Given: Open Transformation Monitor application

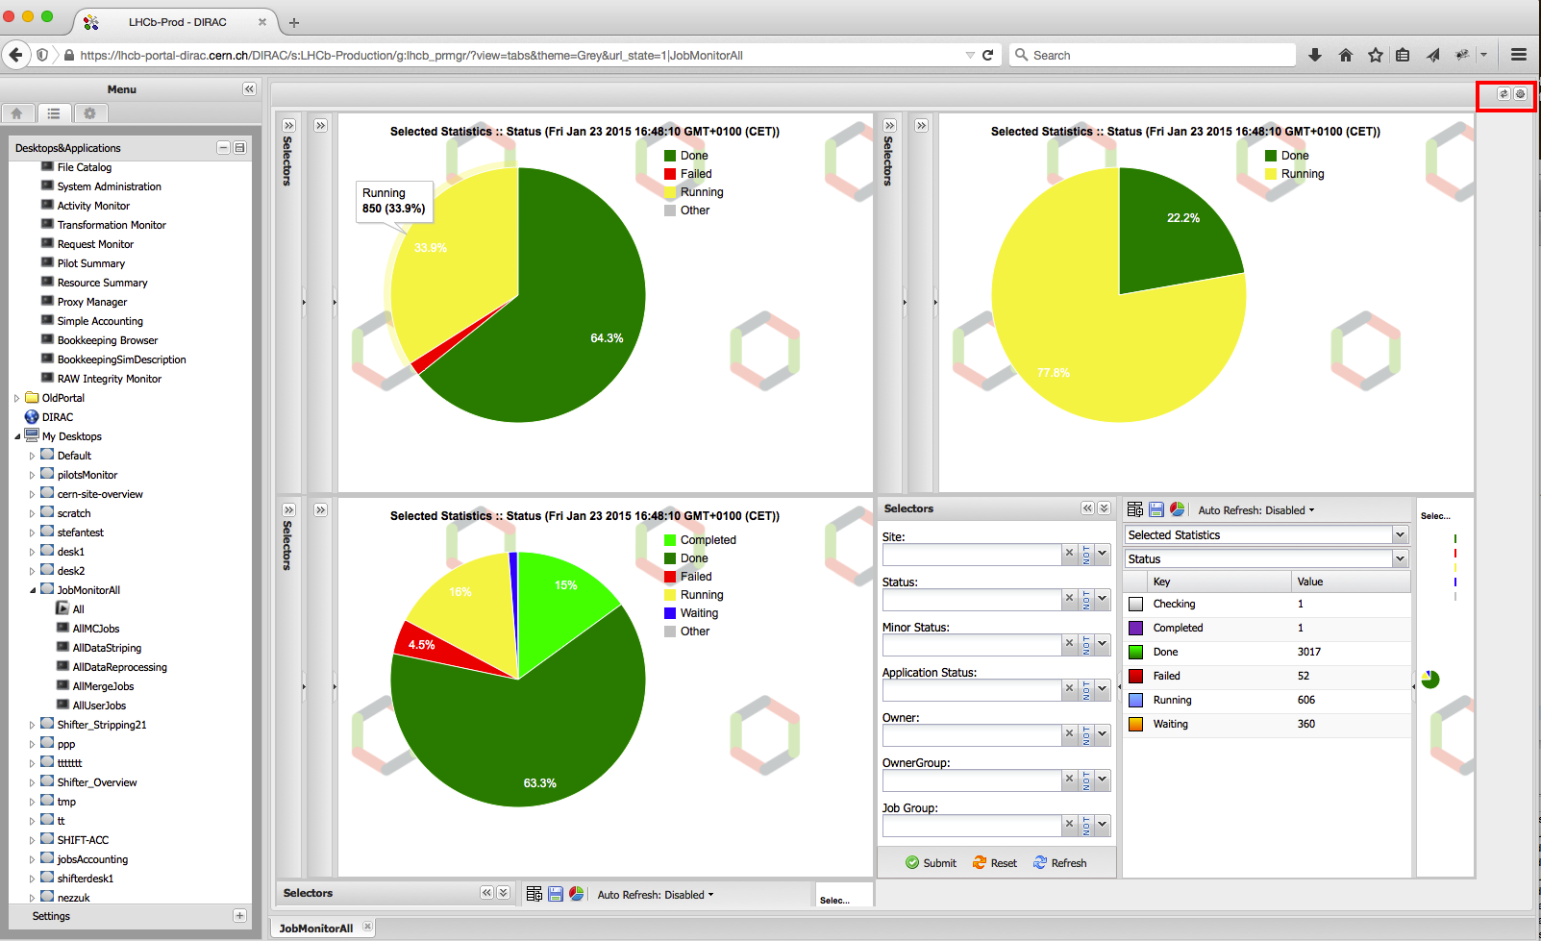Looking at the screenshot, I should 112,225.
